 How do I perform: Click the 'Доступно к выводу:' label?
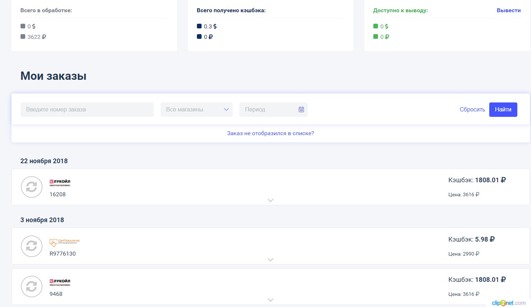pos(401,10)
